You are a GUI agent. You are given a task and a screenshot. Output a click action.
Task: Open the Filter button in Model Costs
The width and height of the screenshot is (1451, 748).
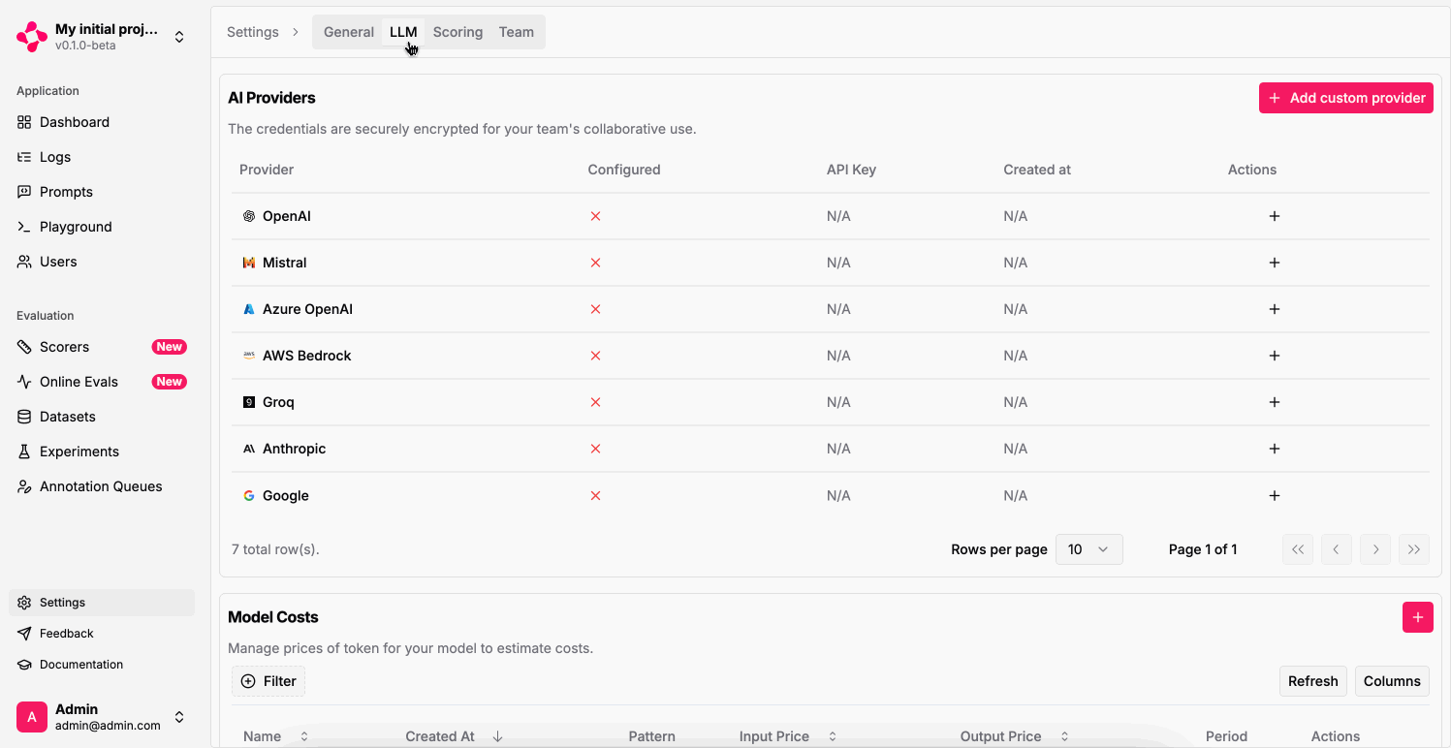(268, 681)
